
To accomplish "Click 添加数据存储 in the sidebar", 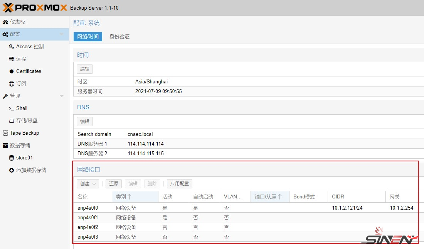I will (35, 170).
